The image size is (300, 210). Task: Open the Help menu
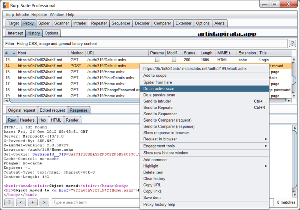tap(70, 14)
